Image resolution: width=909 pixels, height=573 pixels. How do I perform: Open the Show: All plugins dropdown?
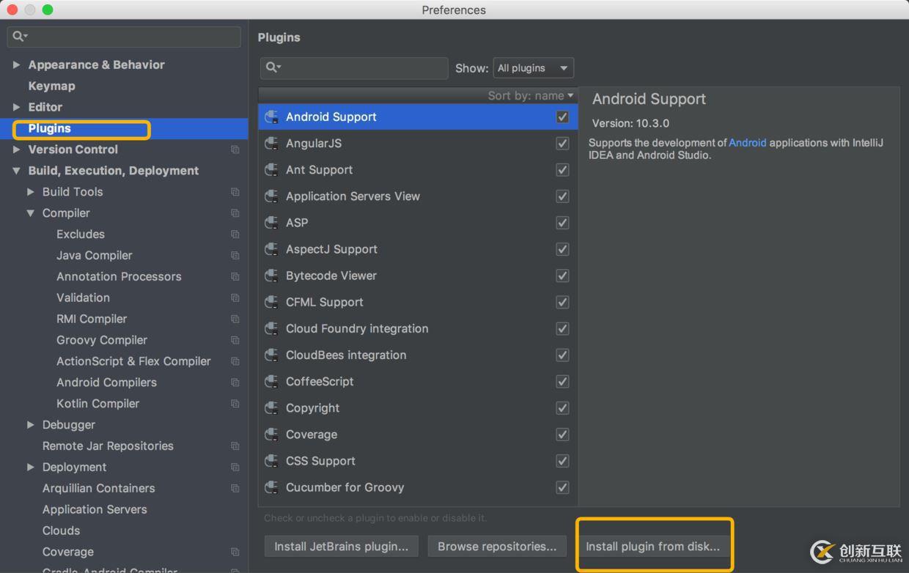pyautogui.click(x=534, y=68)
